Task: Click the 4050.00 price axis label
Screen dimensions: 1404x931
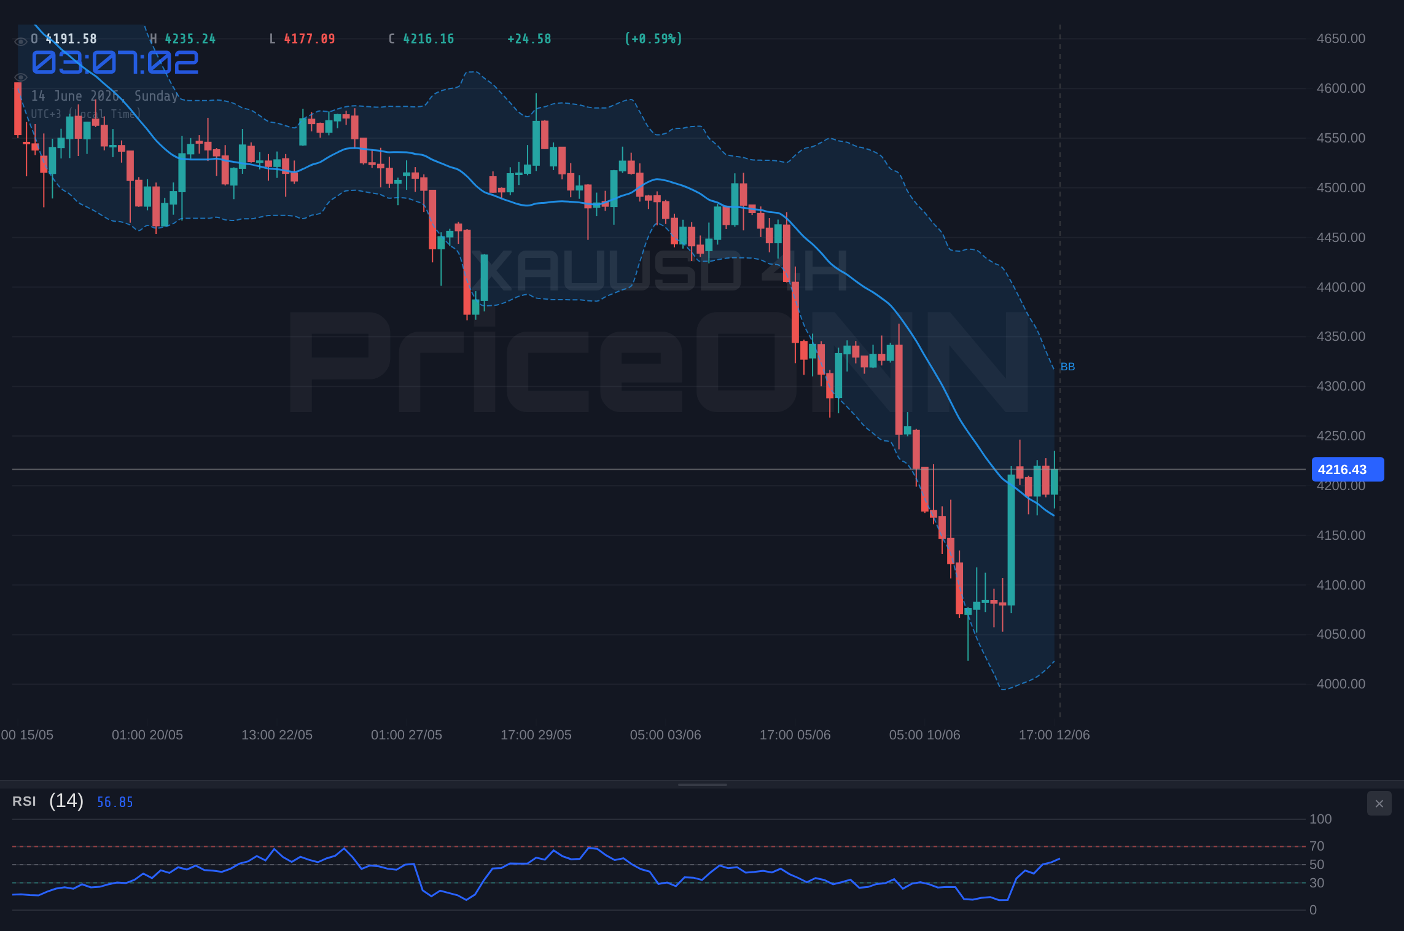Action: [x=1341, y=634]
